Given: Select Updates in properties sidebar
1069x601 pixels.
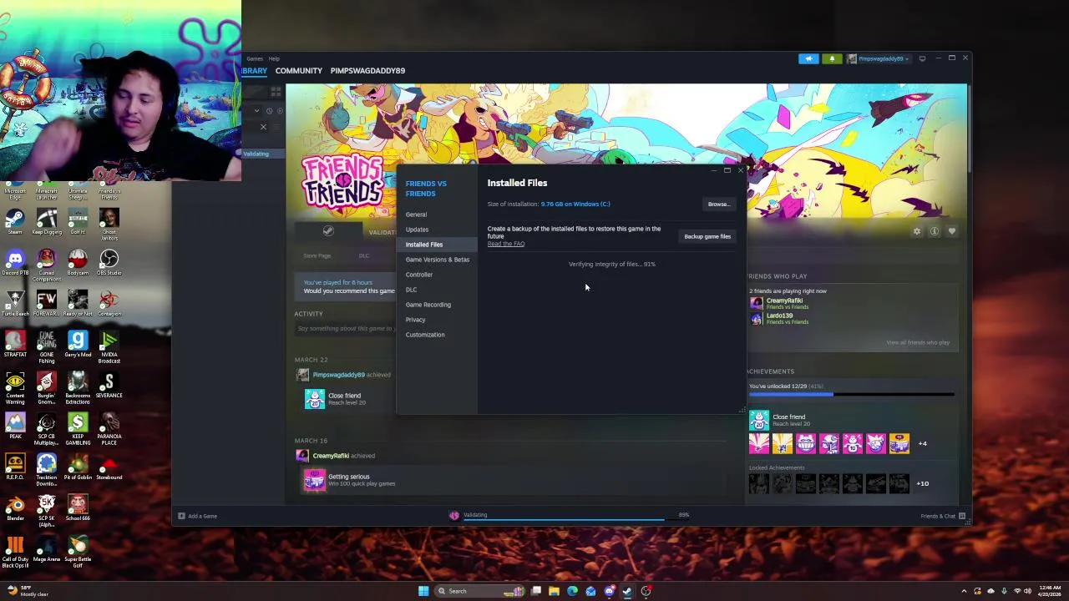Looking at the screenshot, I should pos(417,230).
